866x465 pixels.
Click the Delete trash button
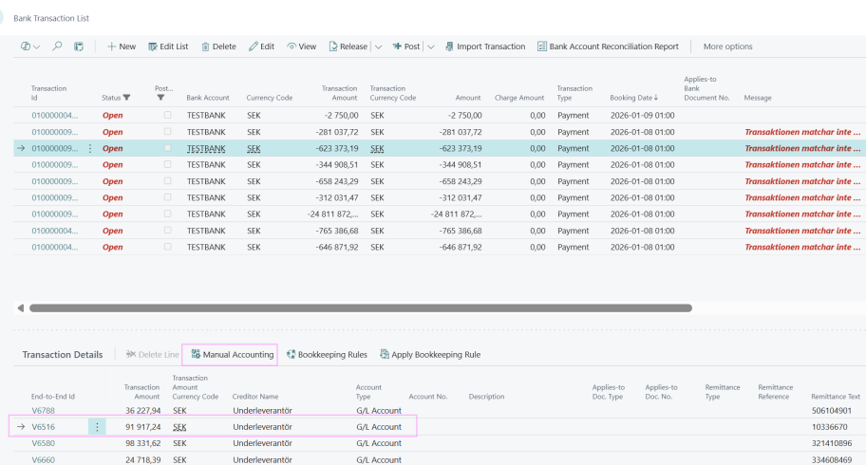click(218, 46)
